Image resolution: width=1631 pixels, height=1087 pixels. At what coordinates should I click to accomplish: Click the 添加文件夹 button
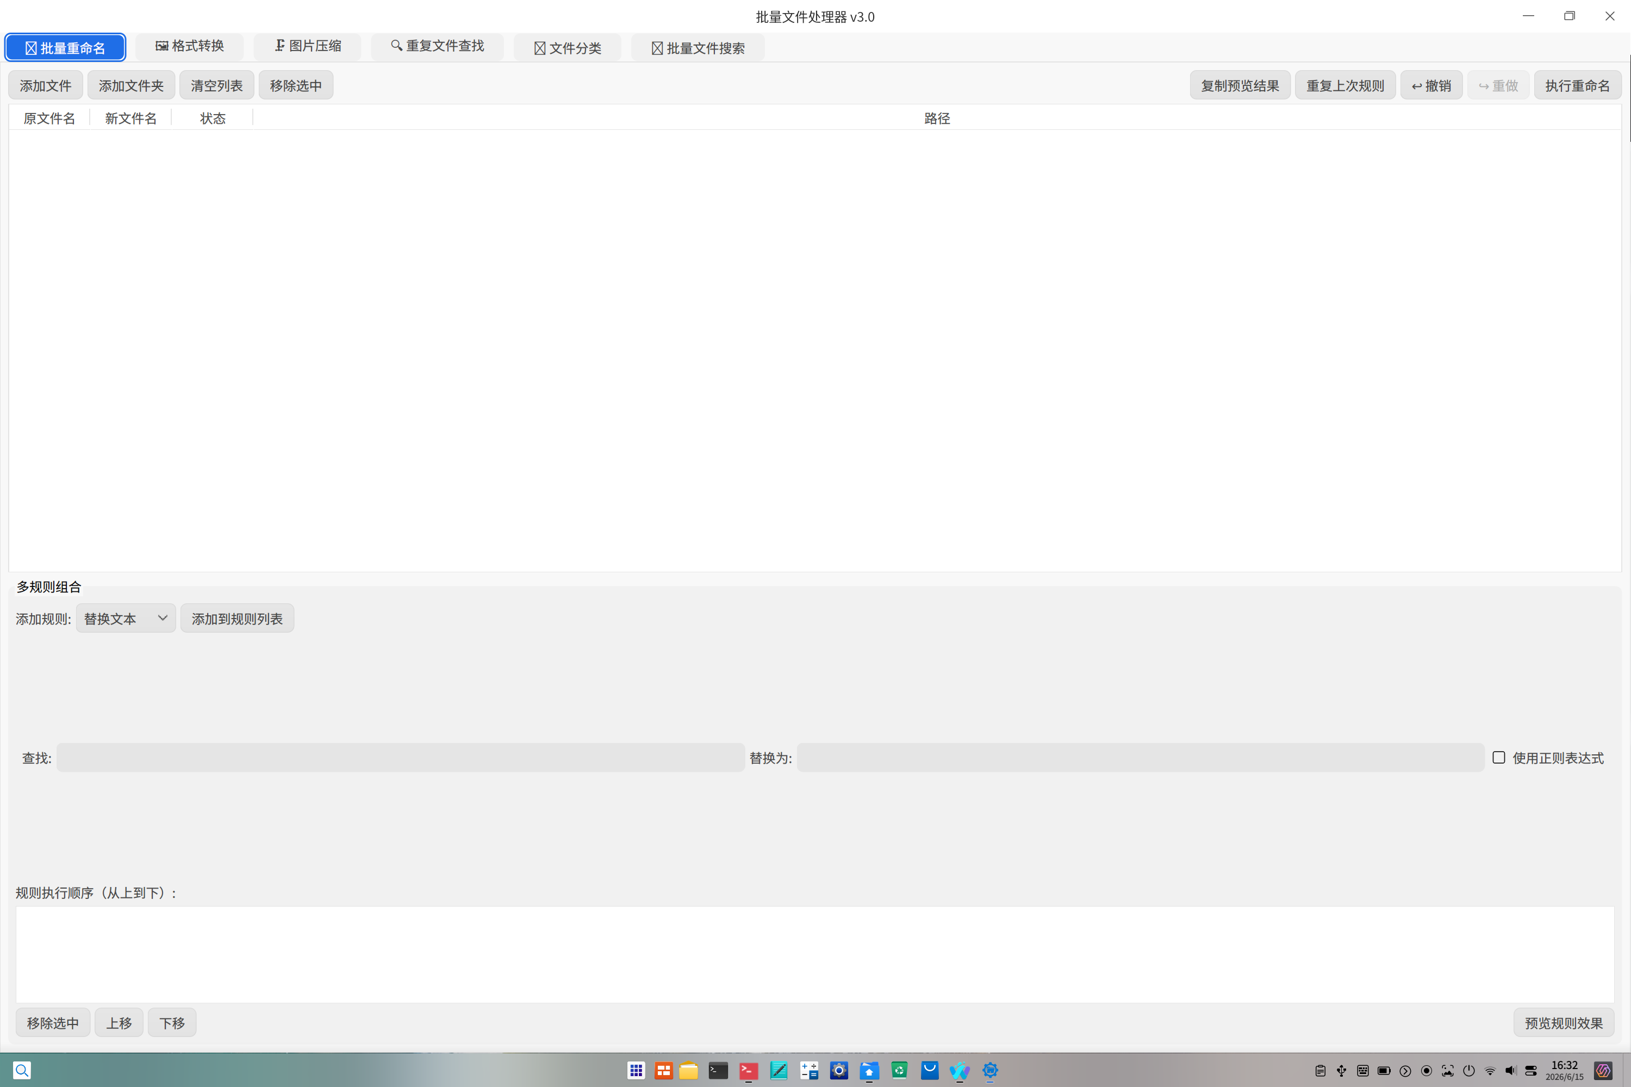[x=131, y=85]
